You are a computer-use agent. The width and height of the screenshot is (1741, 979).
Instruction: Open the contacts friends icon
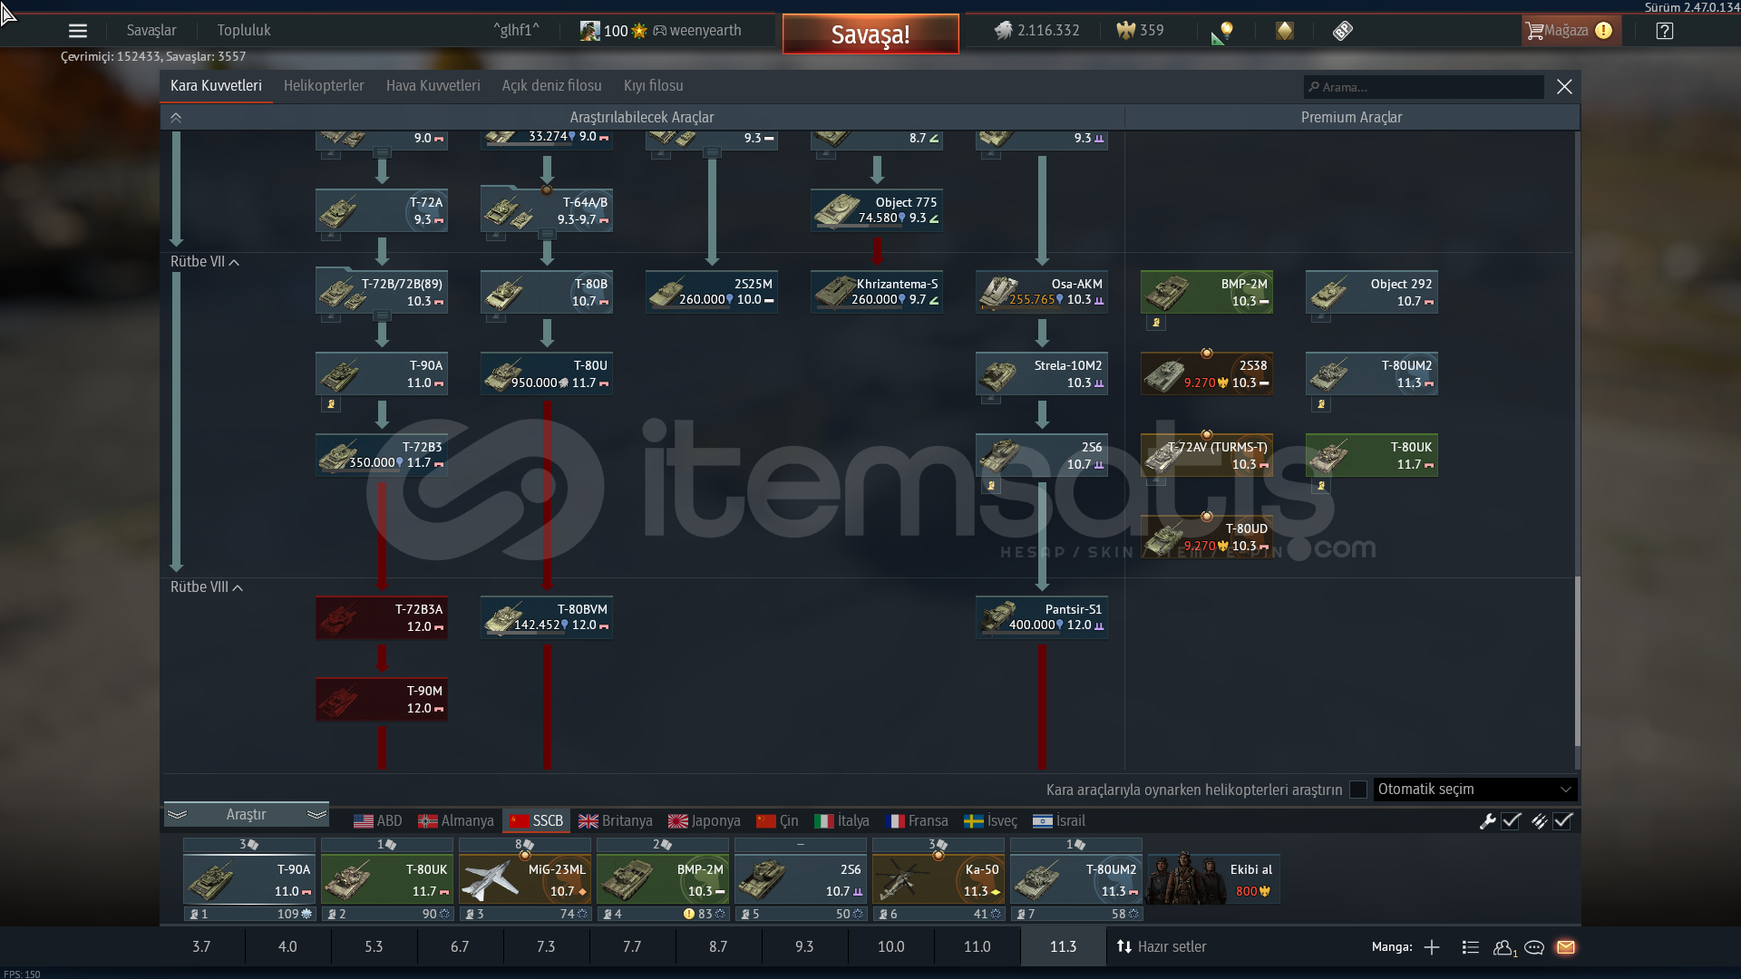(1504, 947)
